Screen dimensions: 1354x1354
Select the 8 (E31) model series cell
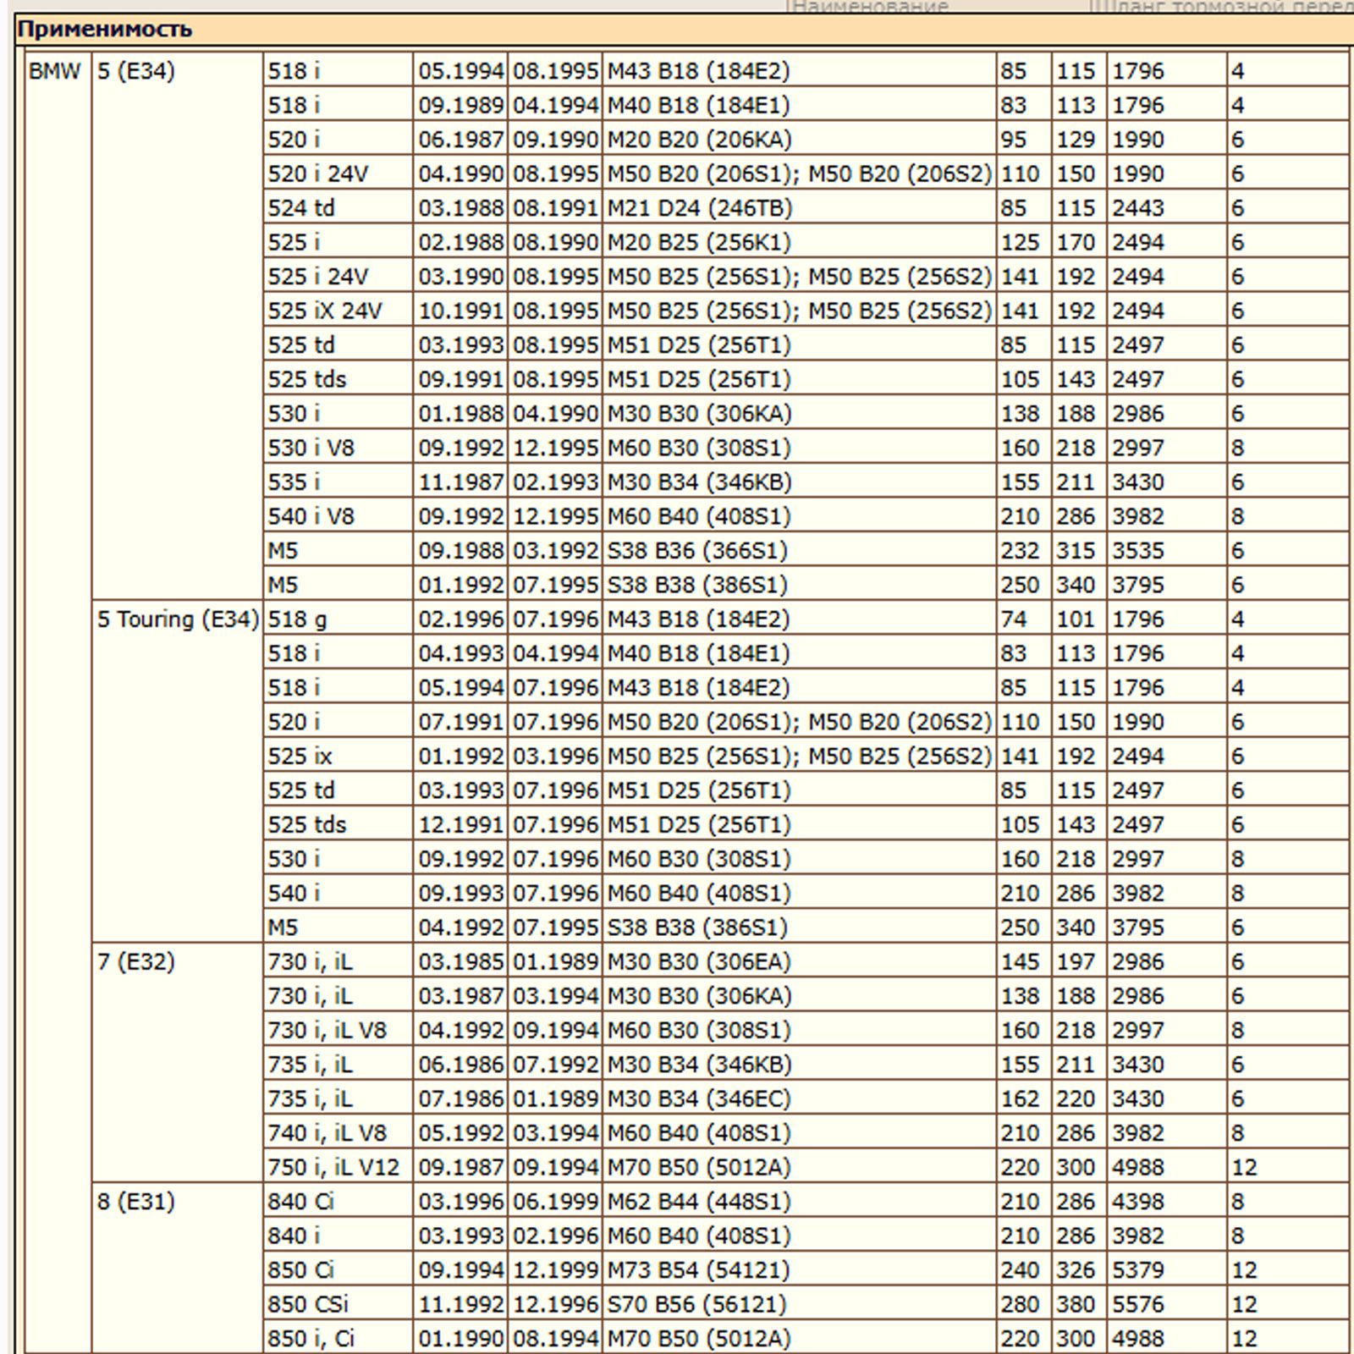tap(136, 1202)
